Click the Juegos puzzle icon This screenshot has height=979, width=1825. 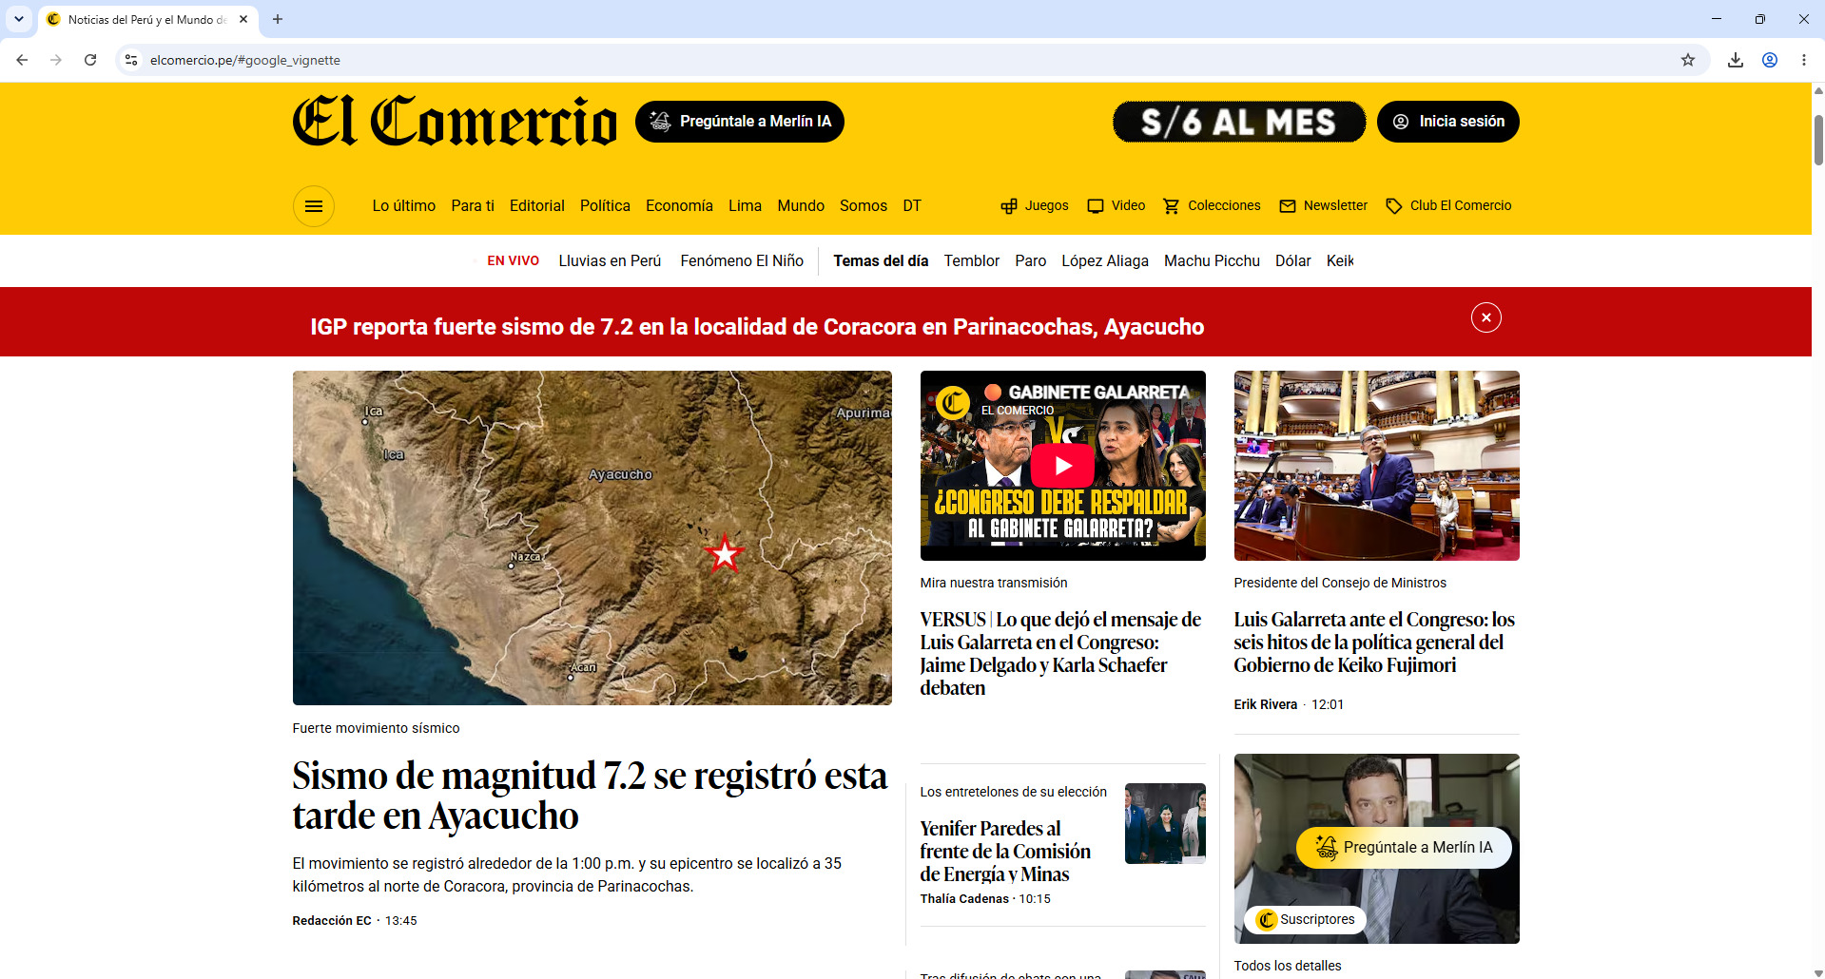pos(1009,206)
